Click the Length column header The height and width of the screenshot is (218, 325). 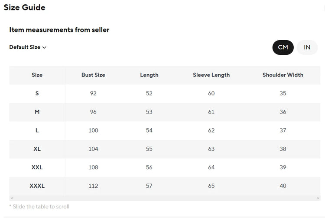click(x=149, y=75)
